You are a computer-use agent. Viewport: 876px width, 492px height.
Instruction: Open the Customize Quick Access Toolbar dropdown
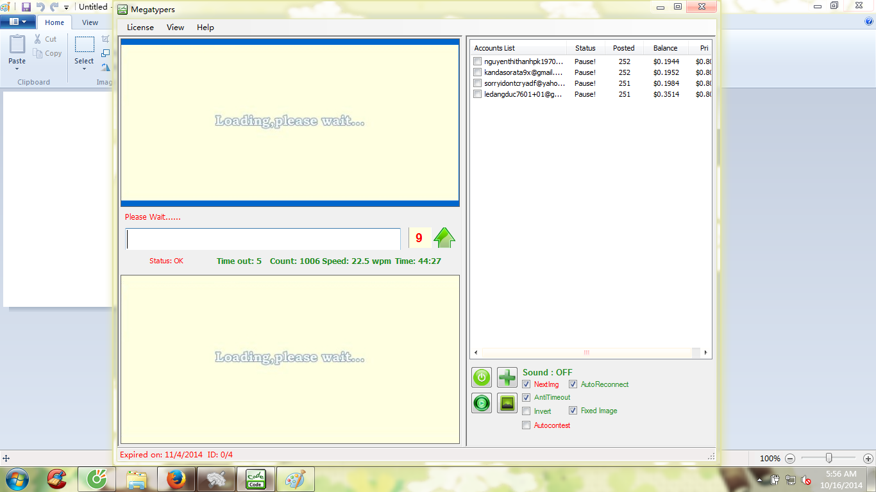pos(66,7)
